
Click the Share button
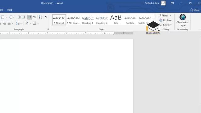coord(195,10)
